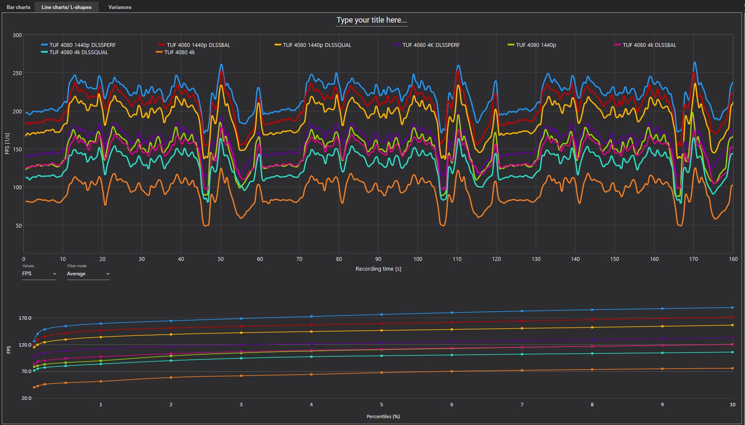Select the Line charts/ L-shapes tab
The height and width of the screenshot is (425, 745).
tap(66, 7)
